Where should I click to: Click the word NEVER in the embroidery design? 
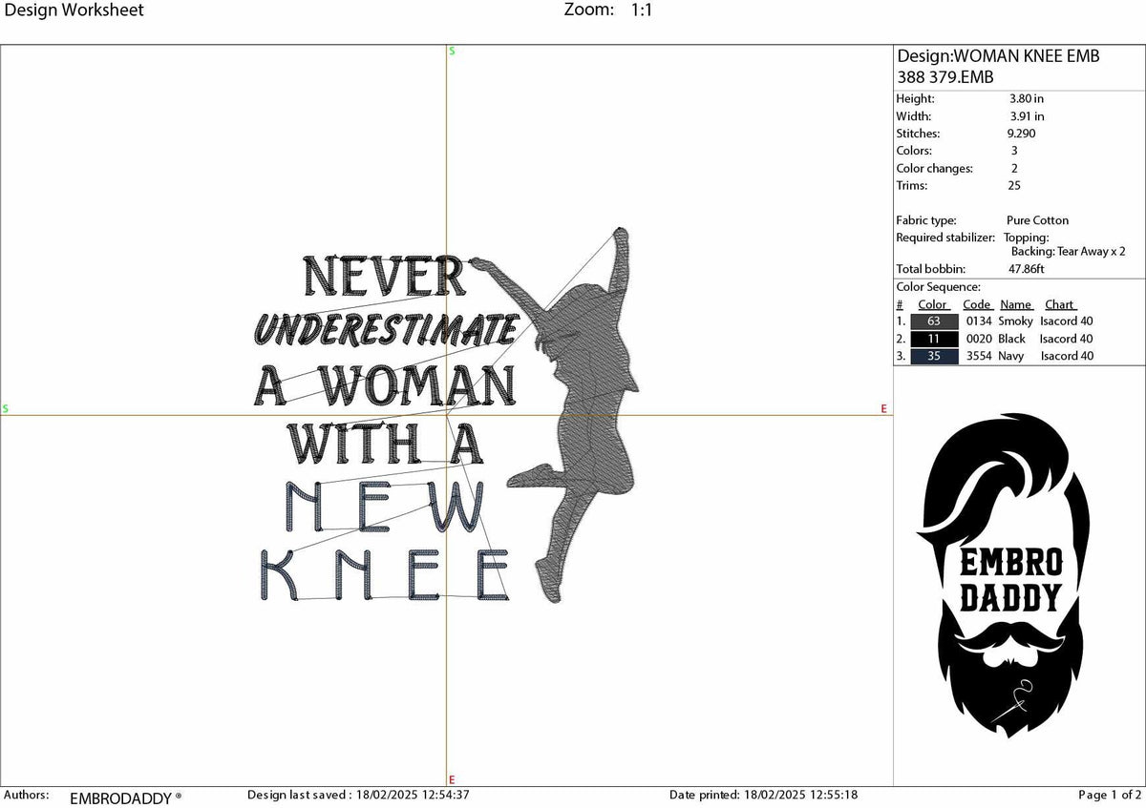click(x=384, y=277)
